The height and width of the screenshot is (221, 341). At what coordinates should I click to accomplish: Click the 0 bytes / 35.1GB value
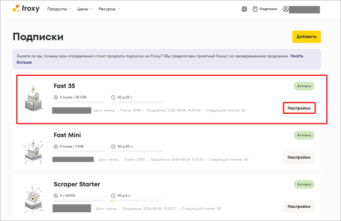pos(73,97)
